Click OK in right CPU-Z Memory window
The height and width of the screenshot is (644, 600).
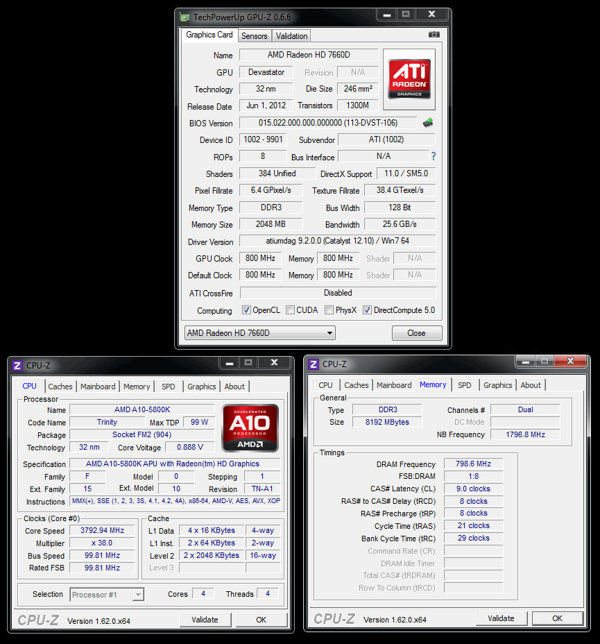click(x=557, y=618)
